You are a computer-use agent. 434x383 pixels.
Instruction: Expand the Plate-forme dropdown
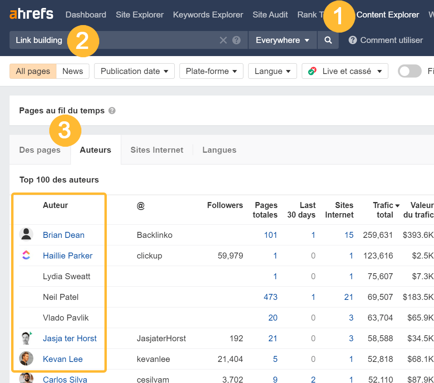click(211, 71)
